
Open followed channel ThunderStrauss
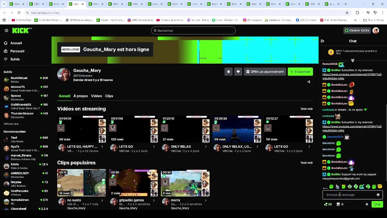point(26,115)
